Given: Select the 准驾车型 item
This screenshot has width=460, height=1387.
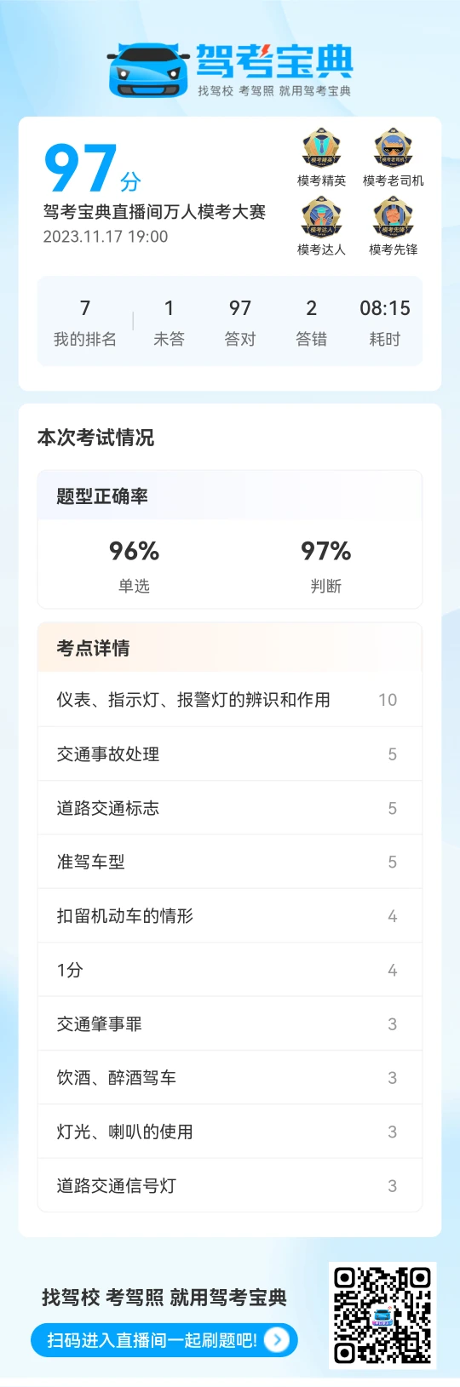Looking at the screenshot, I should [x=230, y=862].
